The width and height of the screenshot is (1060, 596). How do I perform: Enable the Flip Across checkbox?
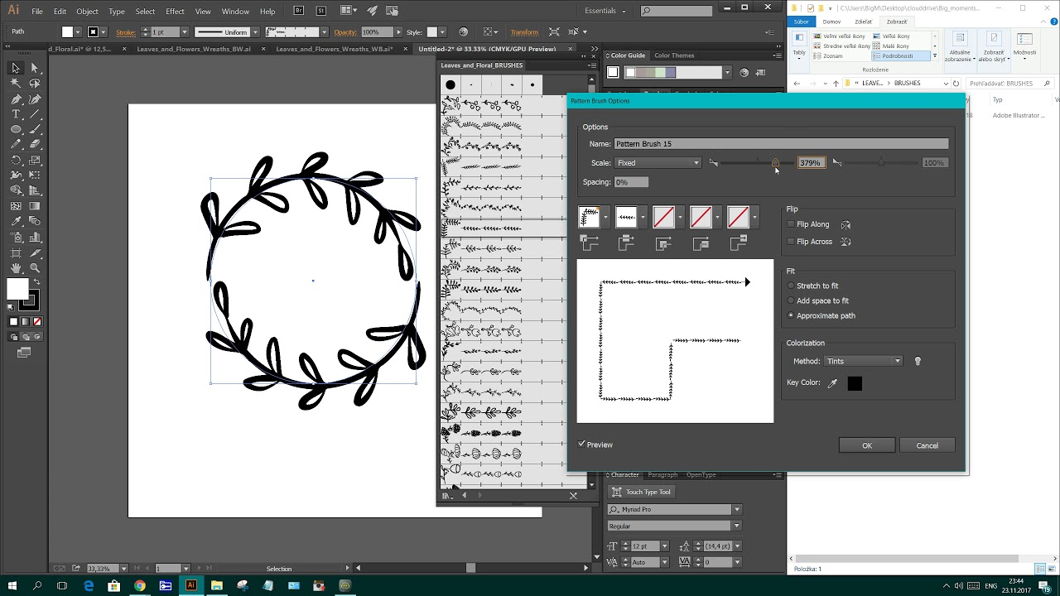791,242
